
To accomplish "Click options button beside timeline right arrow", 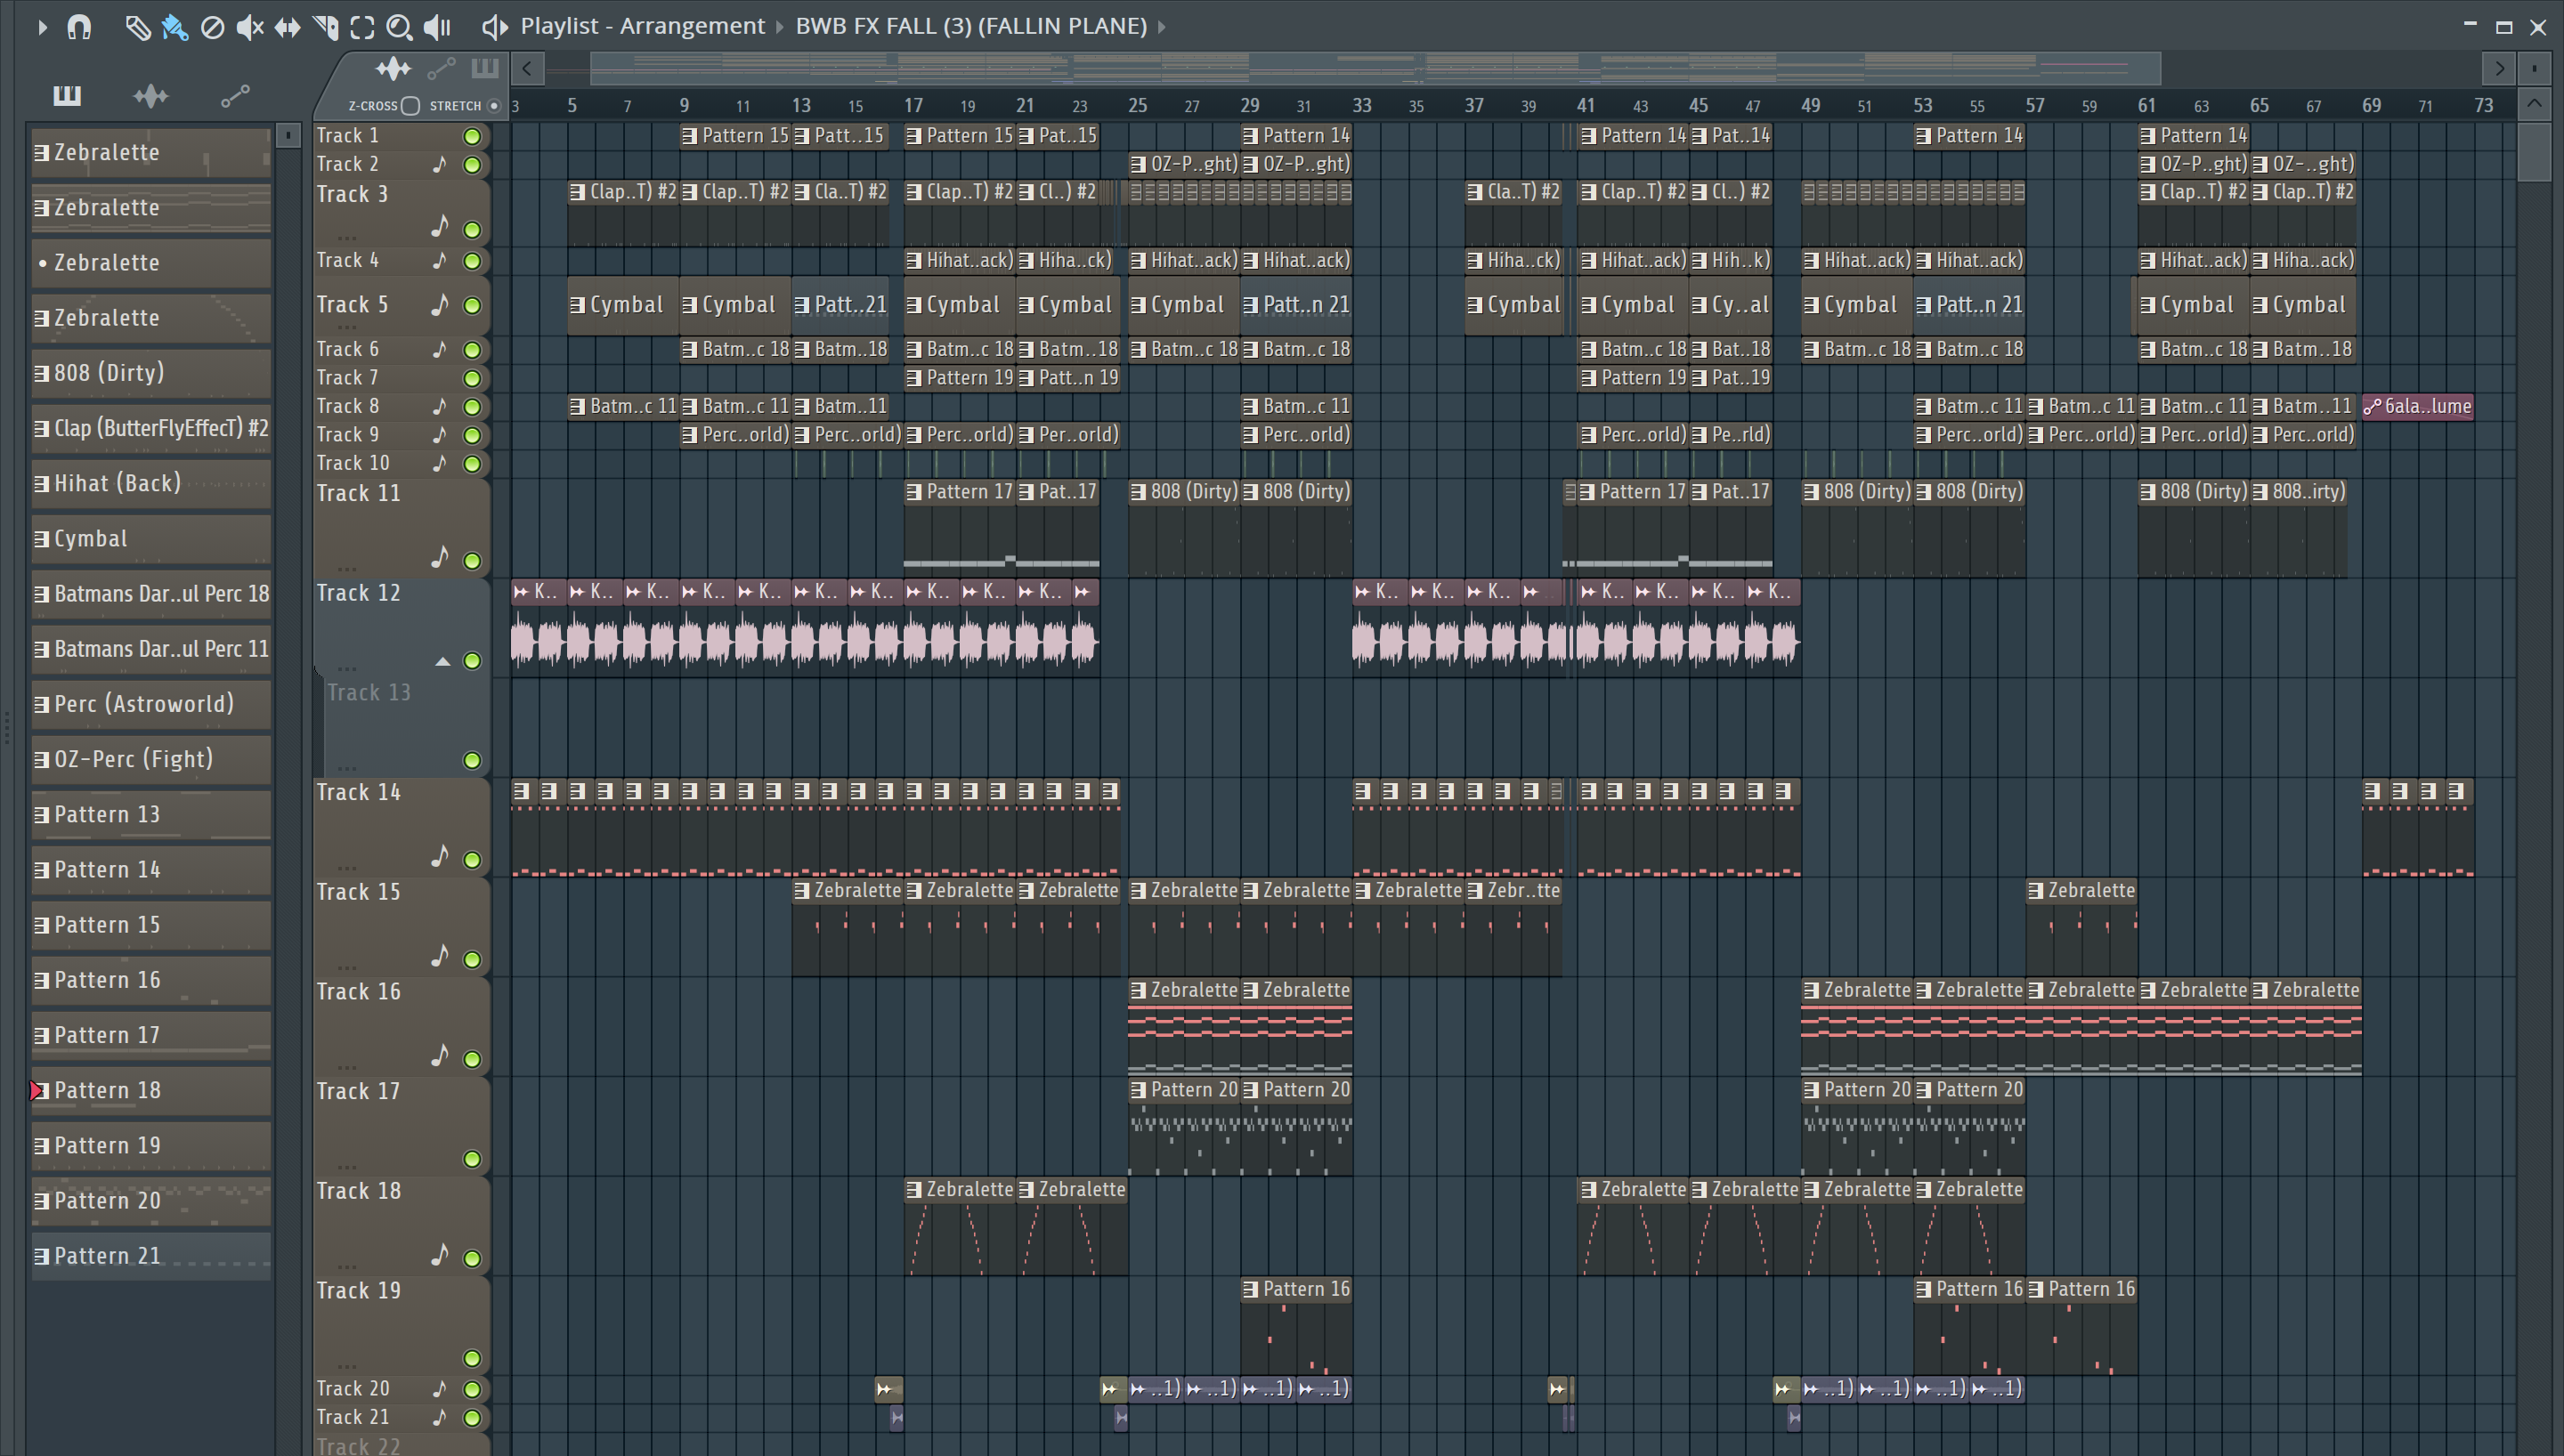I will click(x=2534, y=68).
